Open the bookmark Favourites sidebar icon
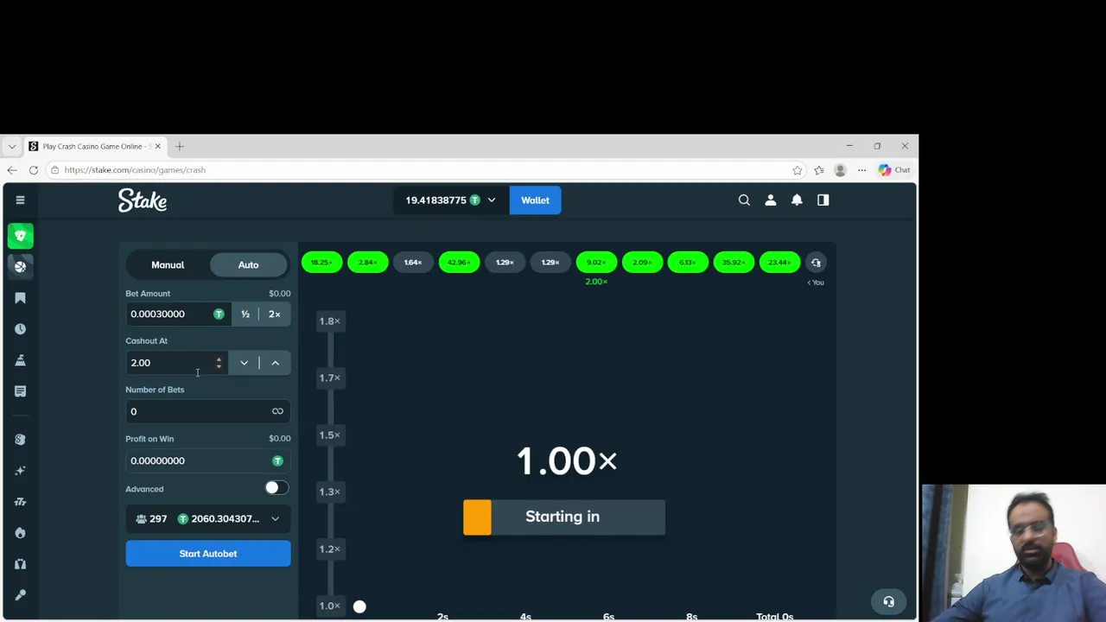Image resolution: width=1106 pixels, height=622 pixels. point(20,298)
